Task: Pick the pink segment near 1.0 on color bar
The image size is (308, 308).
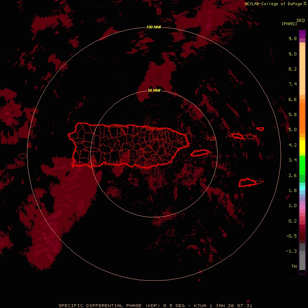Action: point(302,207)
